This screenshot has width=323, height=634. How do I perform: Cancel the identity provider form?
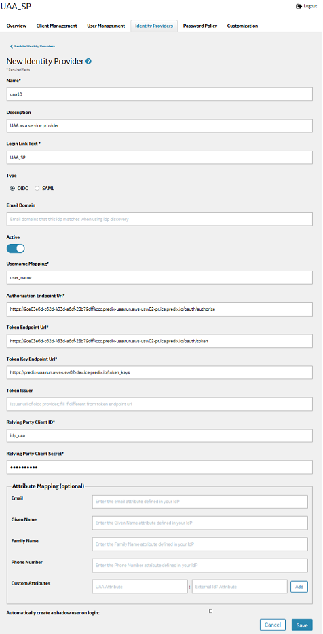tap(273, 625)
